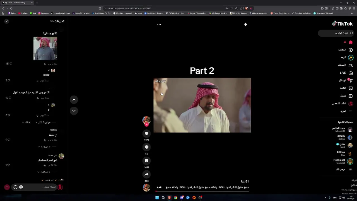Go to next video with down arrow

(74, 111)
